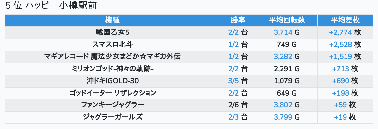Sort by the 勝率 column header

(x=238, y=20)
